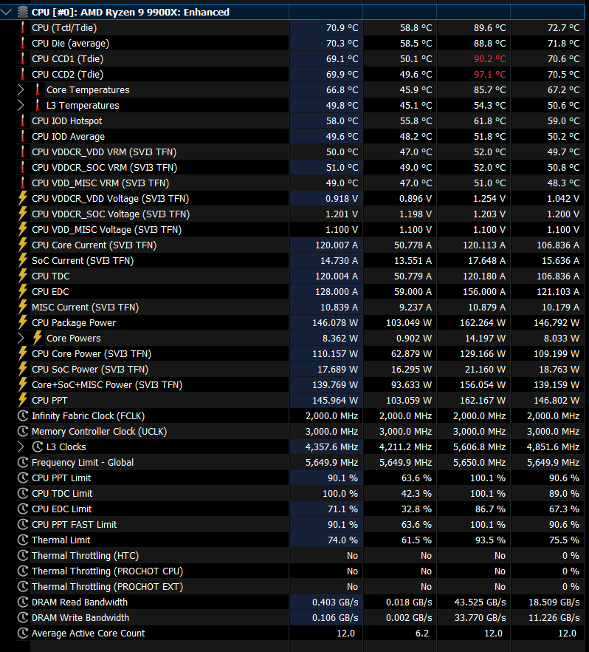589x652 pixels.
Task: Click the thermometer icon beside CPU IOD Average
Action: tap(23, 136)
